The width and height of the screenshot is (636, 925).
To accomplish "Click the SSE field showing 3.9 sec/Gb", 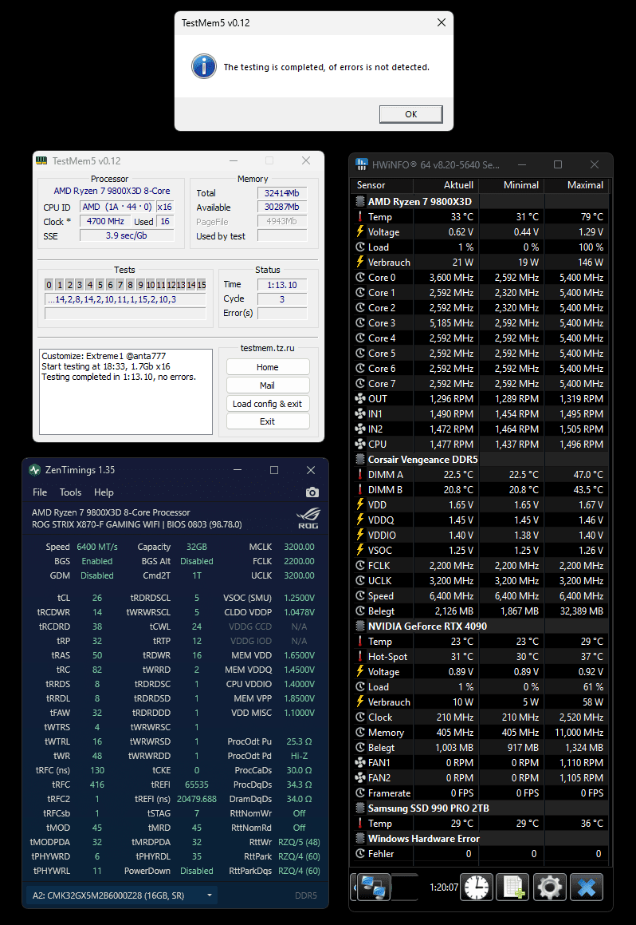I will coord(127,235).
